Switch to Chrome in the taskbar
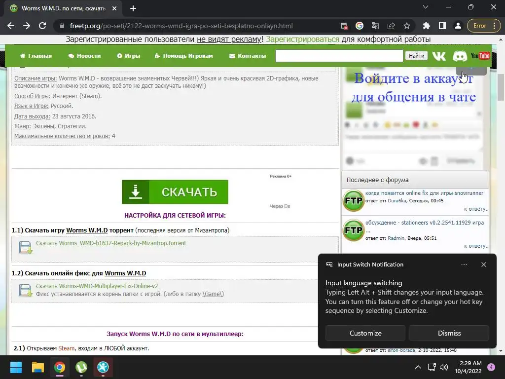505x379 pixels. tap(60, 367)
